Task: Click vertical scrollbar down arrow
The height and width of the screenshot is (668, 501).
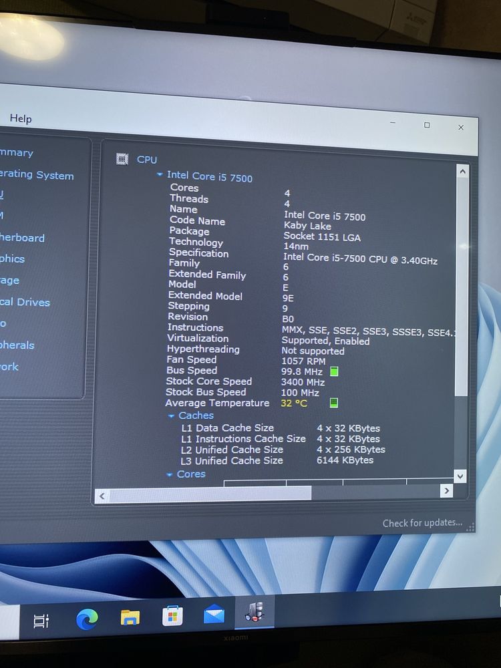Action: pyautogui.click(x=460, y=476)
